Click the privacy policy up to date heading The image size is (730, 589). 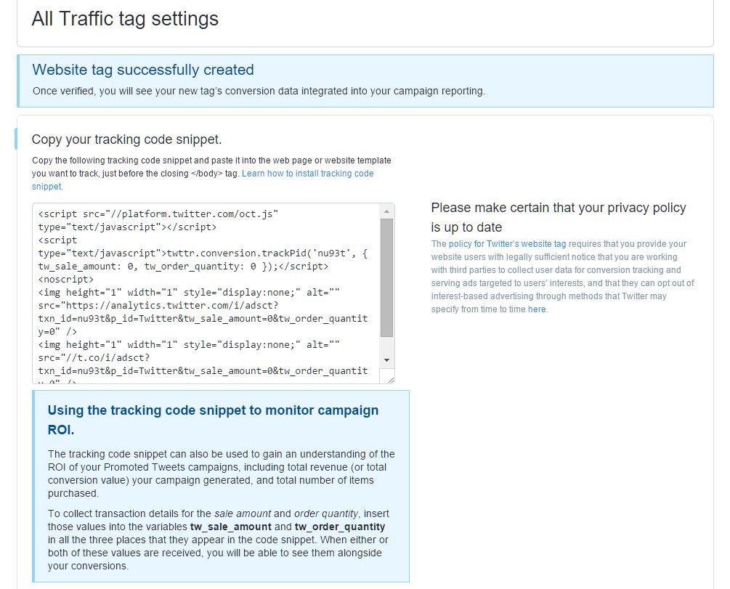tap(558, 217)
